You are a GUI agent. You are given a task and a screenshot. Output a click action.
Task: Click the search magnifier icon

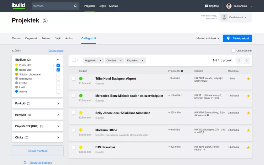click(x=75, y=6)
